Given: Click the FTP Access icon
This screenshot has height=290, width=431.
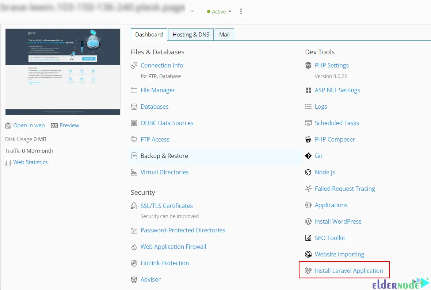Looking at the screenshot, I should coord(134,139).
